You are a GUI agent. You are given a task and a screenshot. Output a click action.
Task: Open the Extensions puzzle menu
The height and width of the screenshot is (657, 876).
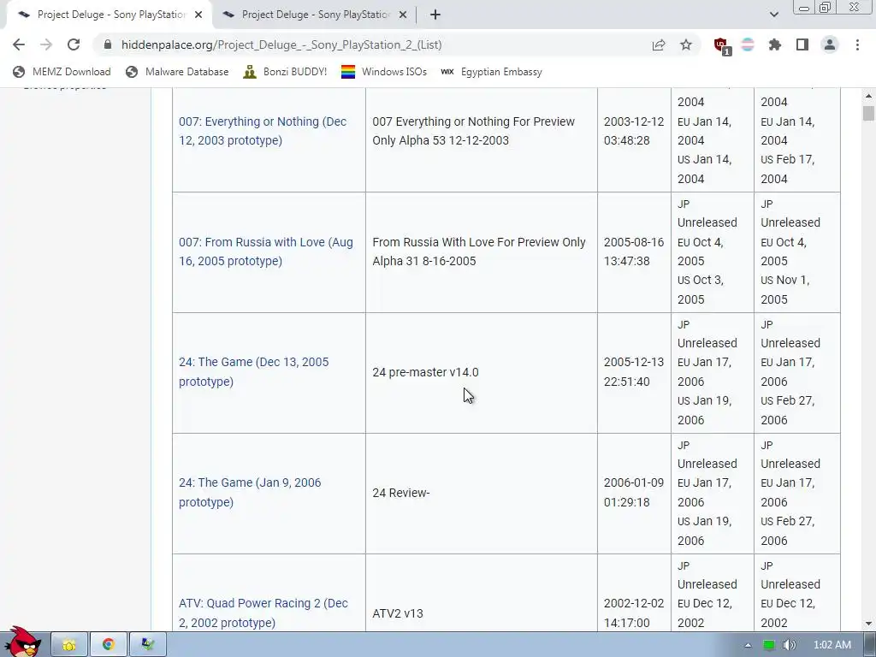pos(775,44)
